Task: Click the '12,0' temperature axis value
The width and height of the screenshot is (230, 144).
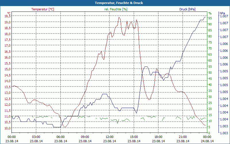Action: tap(7, 104)
